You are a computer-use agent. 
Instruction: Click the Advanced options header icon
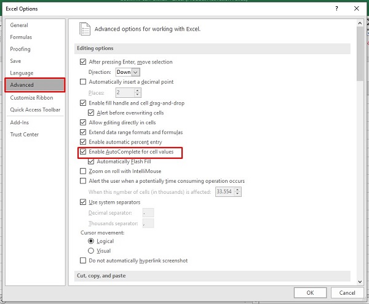coord(84,29)
